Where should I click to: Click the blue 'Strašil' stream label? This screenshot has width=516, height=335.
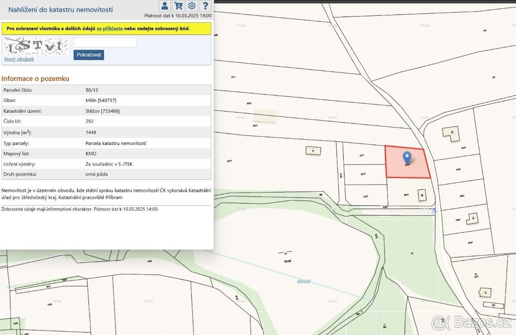click(x=304, y=281)
